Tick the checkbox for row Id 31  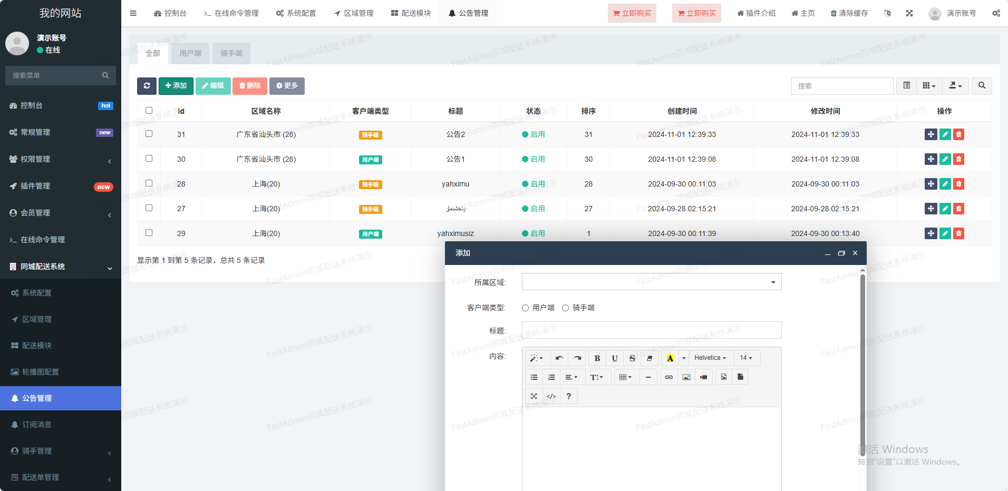click(x=149, y=134)
